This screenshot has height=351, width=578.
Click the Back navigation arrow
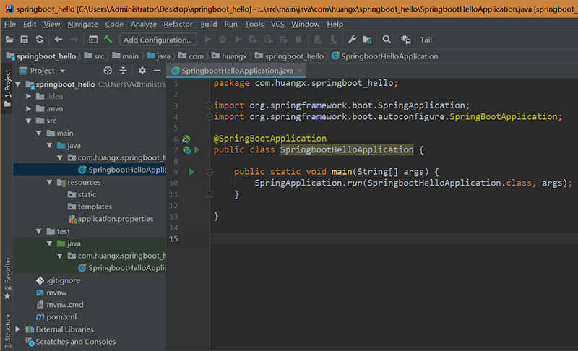59,40
